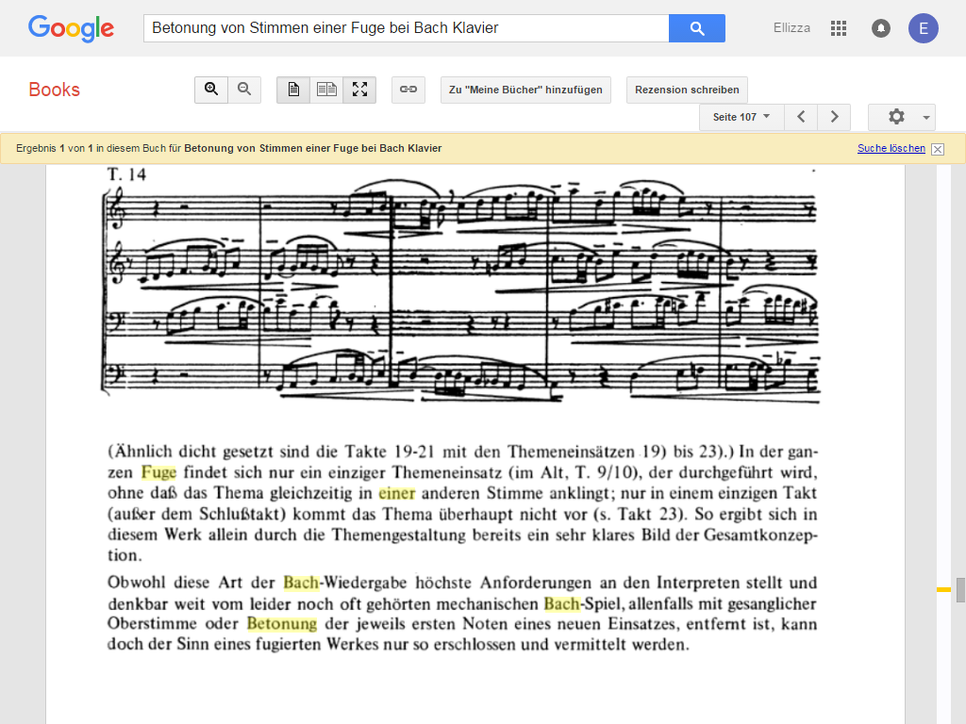Viewport: 966px width, 724px height.
Task: Go to the previous page
Action: pos(801,117)
